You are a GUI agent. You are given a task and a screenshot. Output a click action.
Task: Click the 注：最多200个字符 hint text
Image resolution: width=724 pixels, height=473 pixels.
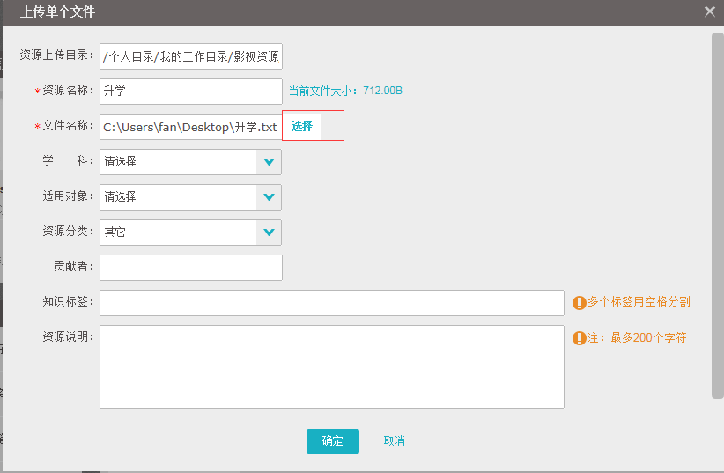637,338
